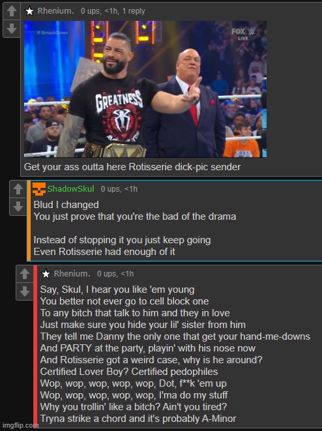Upvote the top Rhenium image comment
322x431 pixels.
(12, 11)
